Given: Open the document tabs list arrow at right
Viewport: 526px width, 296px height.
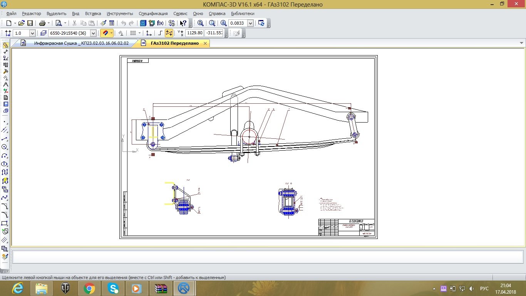Looking at the screenshot, I should 522,43.
